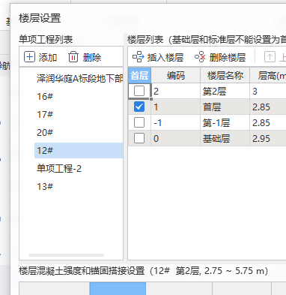Click height cell 2.85 for 第-1层
The height and width of the screenshot is (295, 286).
[268, 122]
